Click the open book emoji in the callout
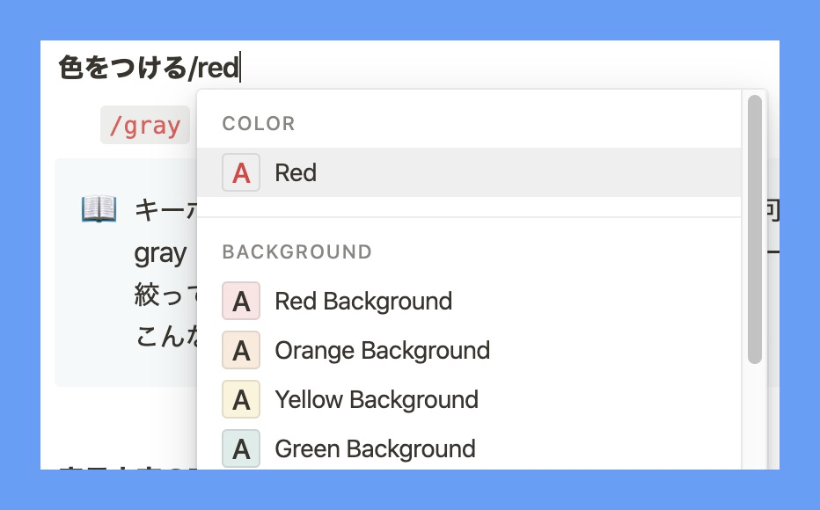This screenshot has width=820, height=510. tap(99, 209)
